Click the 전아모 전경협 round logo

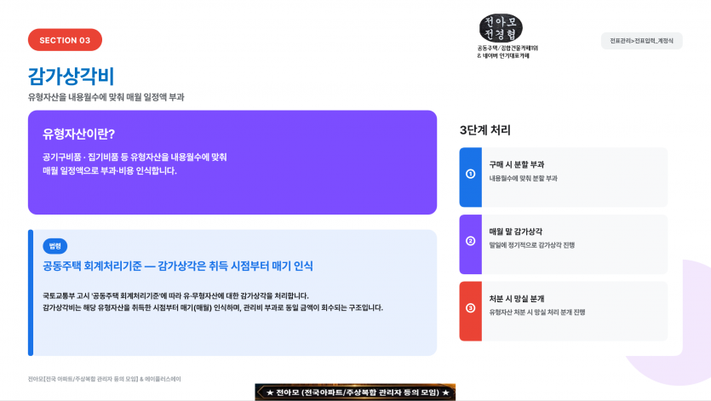(x=501, y=28)
